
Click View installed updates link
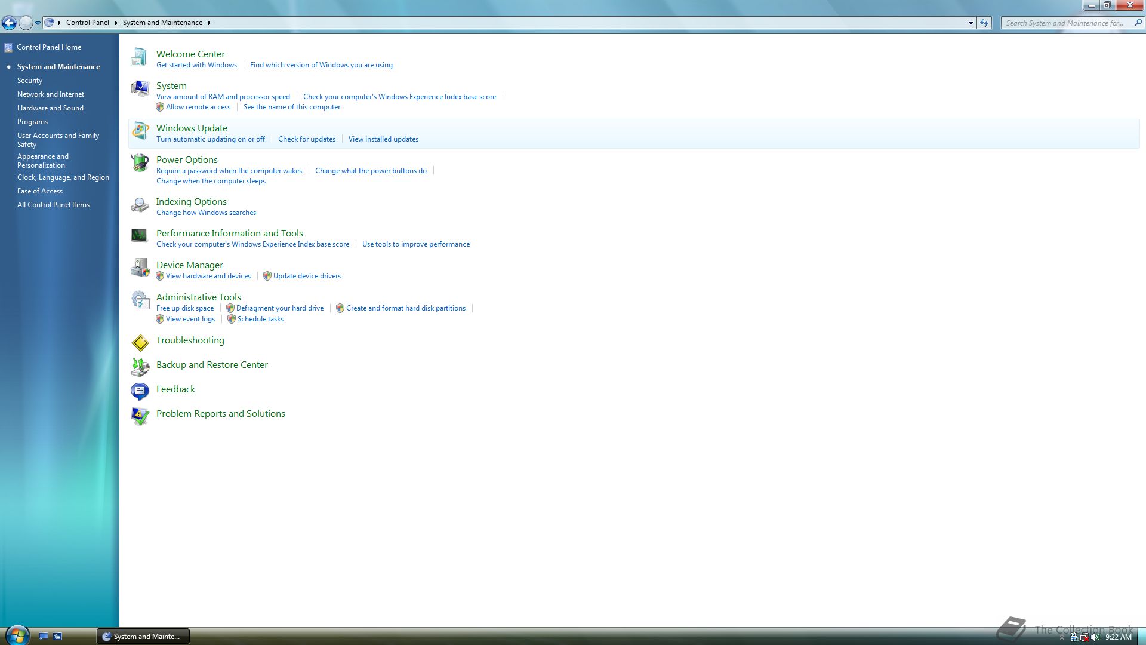coord(383,139)
